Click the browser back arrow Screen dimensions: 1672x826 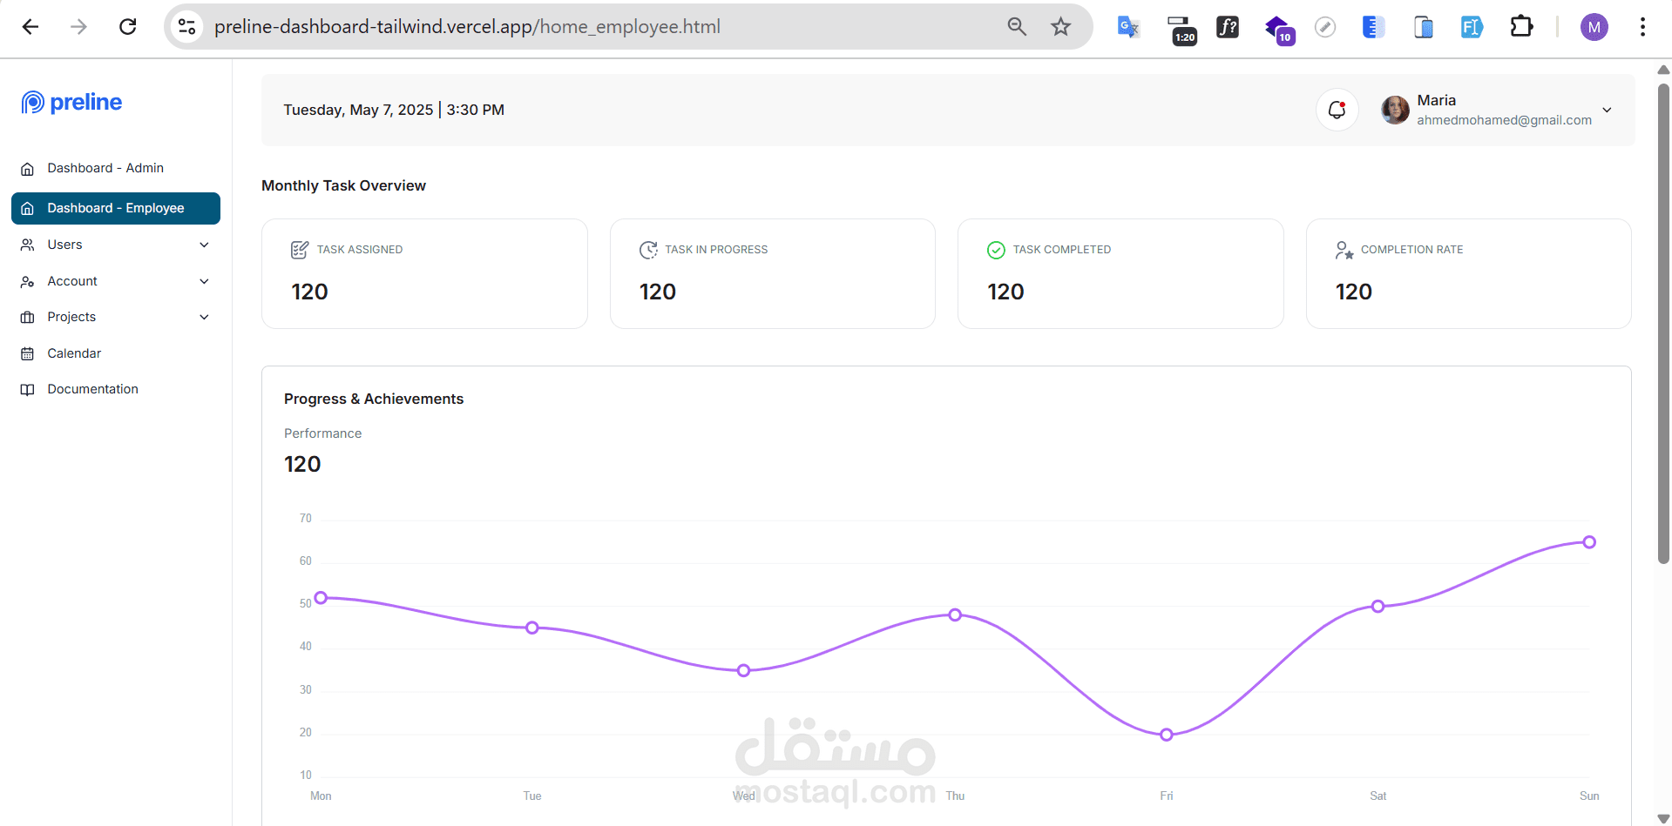[30, 27]
